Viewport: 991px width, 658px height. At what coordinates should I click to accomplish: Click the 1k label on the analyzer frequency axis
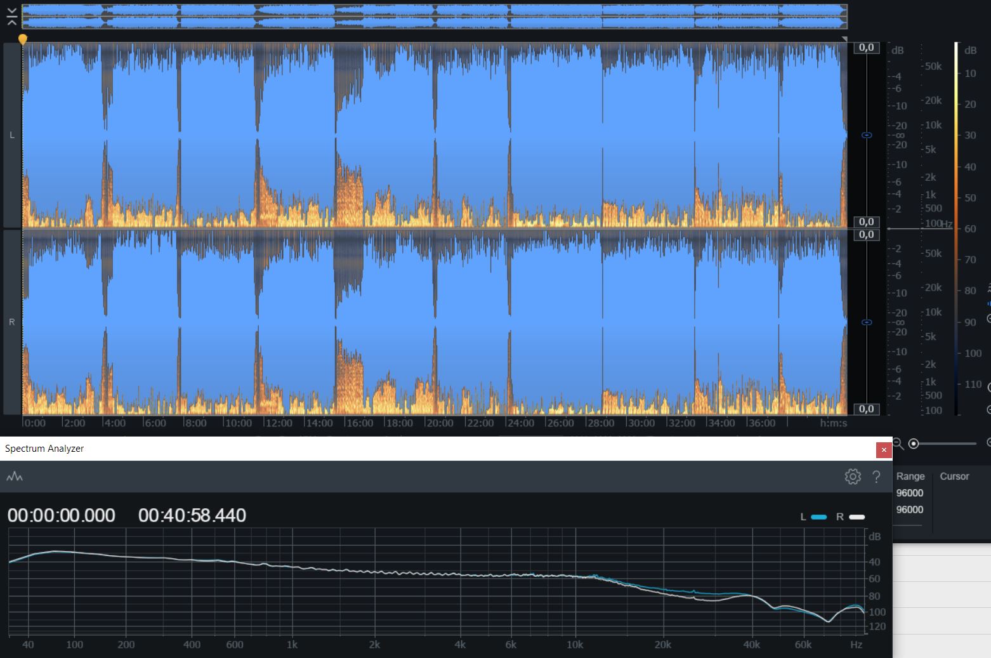click(x=292, y=645)
